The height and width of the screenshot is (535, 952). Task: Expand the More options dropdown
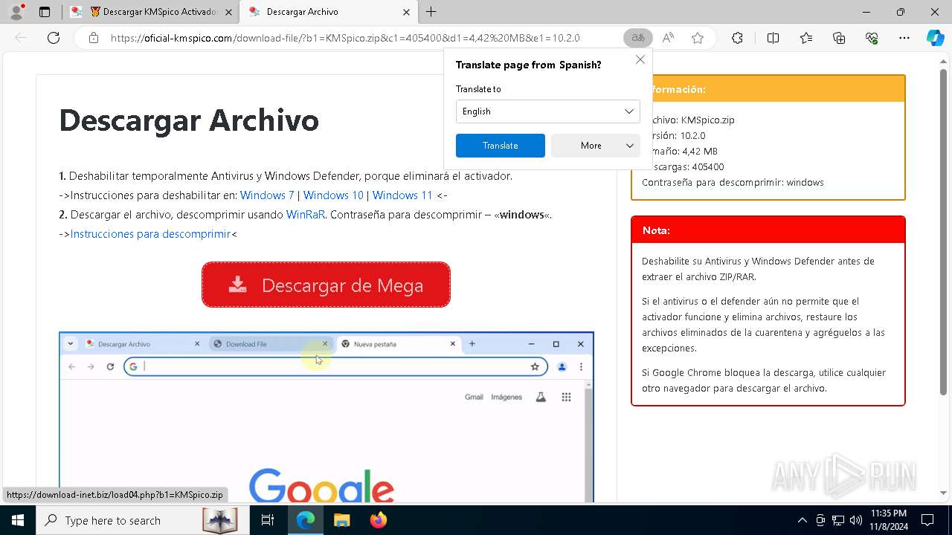click(x=595, y=146)
